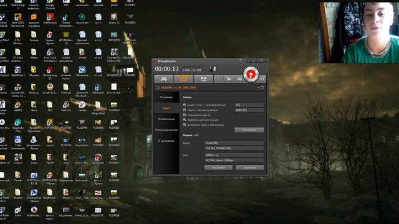Toggle Старт / Стоп hotkey checkbox
This screenshot has height=224, width=399.
pos(185,105)
